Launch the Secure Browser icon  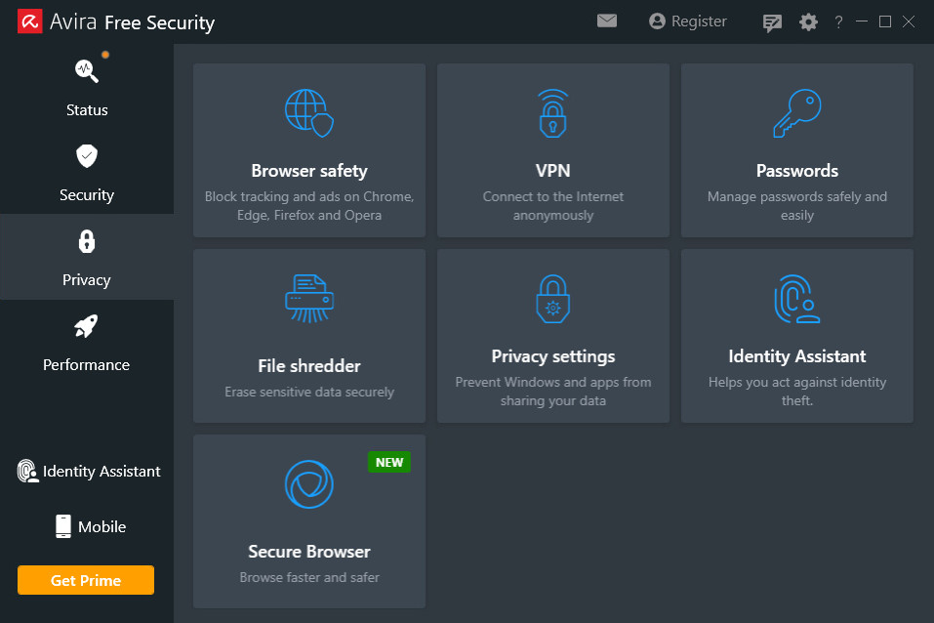pyautogui.click(x=309, y=484)
